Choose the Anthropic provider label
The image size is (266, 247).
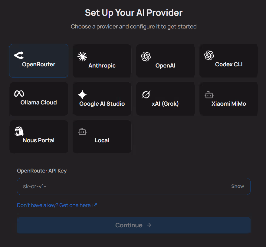click(x=102, y=66)
